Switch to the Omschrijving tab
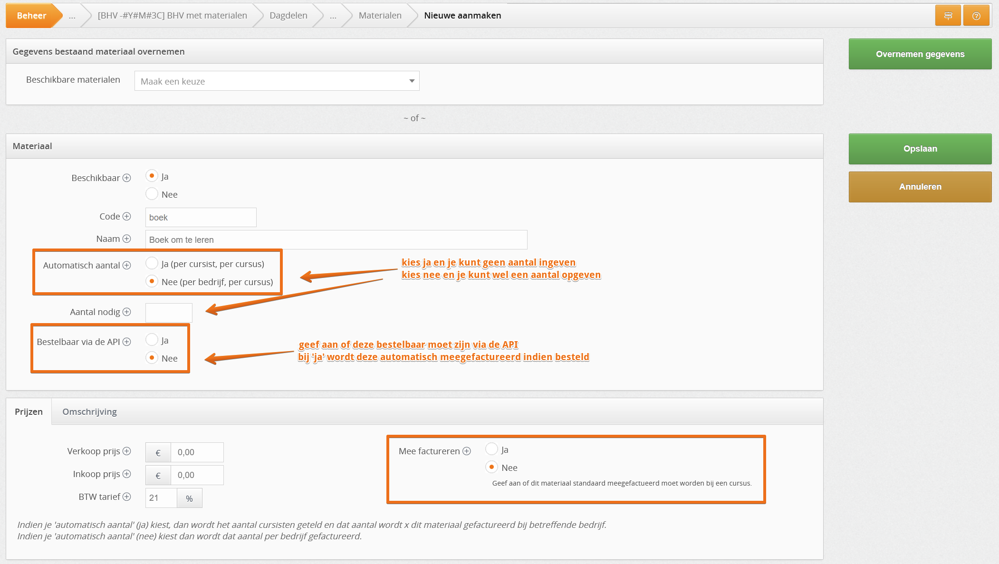This screenshot has height=564, width=999. click(x=89, y=411)
